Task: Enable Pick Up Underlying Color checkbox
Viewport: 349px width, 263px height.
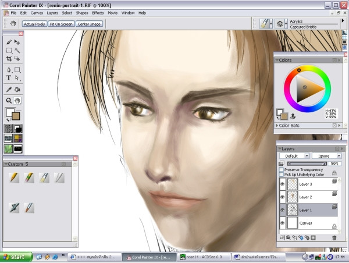Action: click(x=282, y=174)
